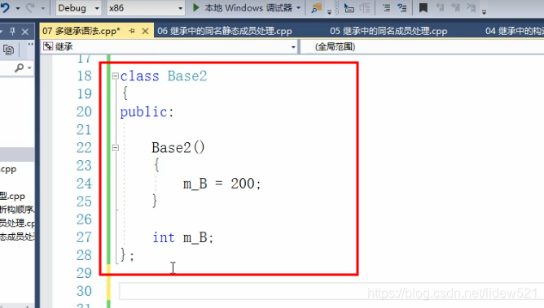Open the (全局范围) scope combo box
Image resolution: width=544 pixels, height=308 pixels.
[x=422, y=46]
